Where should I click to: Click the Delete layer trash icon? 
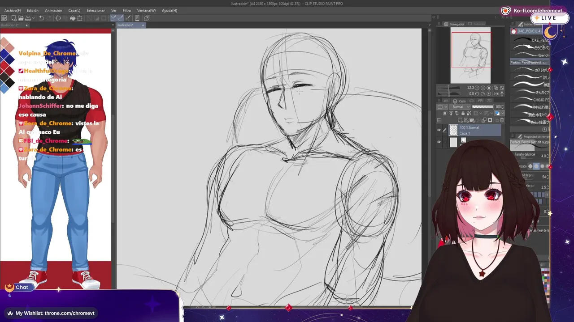(502, 120)
